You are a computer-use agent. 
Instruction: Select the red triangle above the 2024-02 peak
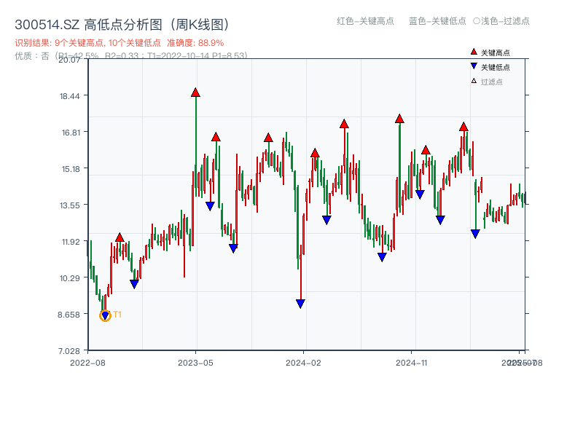point(314,152)
